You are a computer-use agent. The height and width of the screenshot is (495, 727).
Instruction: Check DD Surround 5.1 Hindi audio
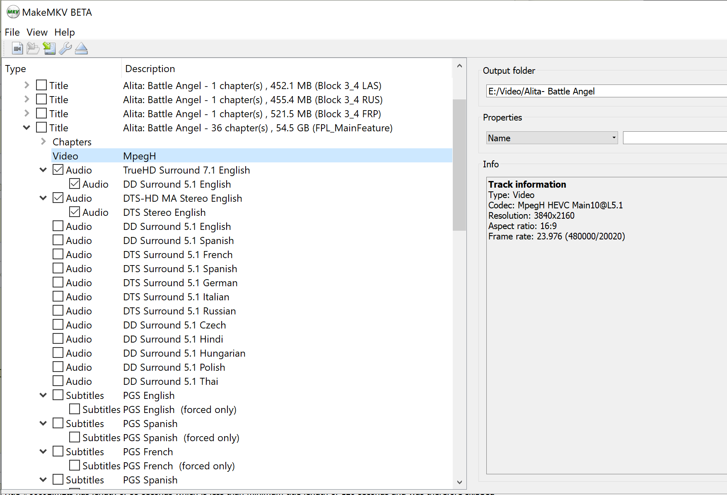(58, 339)
